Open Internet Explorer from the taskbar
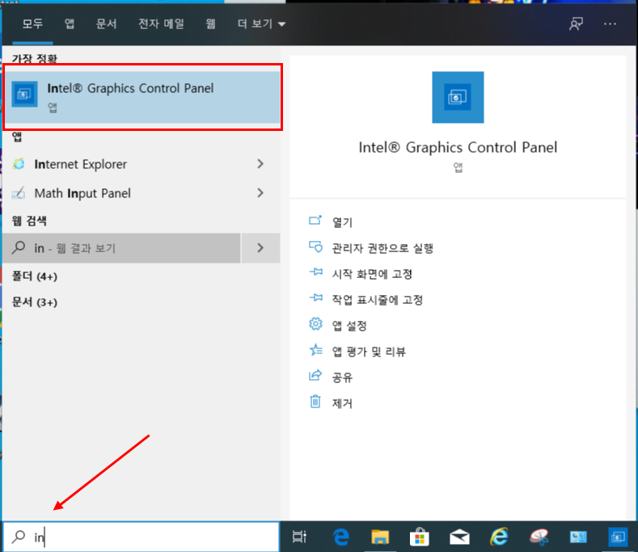This screenshot has height=552, width=638. point(499,537)
